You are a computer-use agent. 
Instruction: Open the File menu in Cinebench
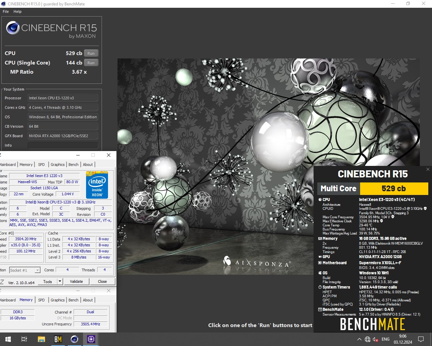pyautogui.click(x=6, y=11)
